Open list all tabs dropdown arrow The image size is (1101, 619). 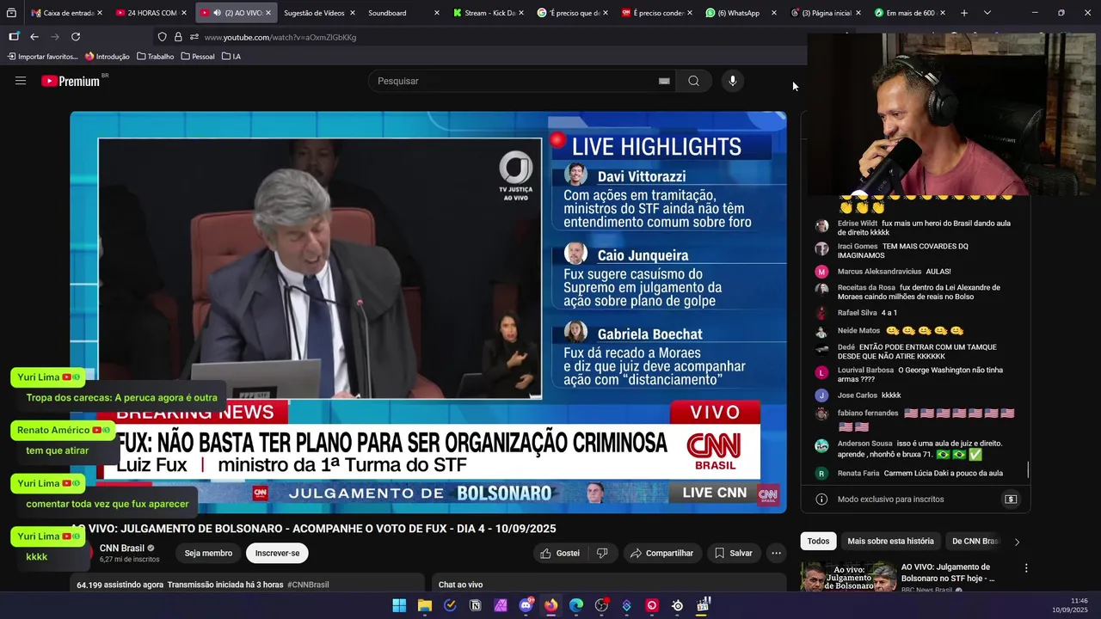click(x=987, y=13)
